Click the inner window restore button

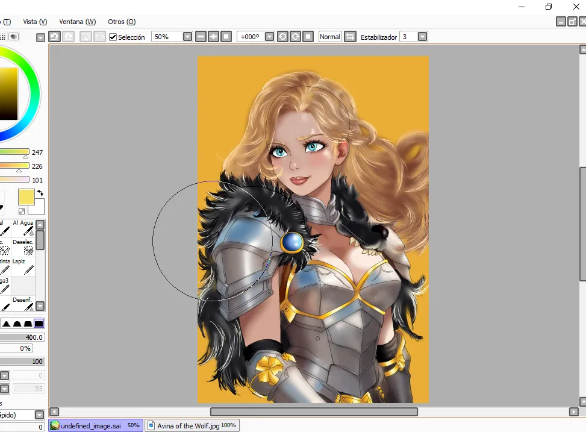point(572,22)
